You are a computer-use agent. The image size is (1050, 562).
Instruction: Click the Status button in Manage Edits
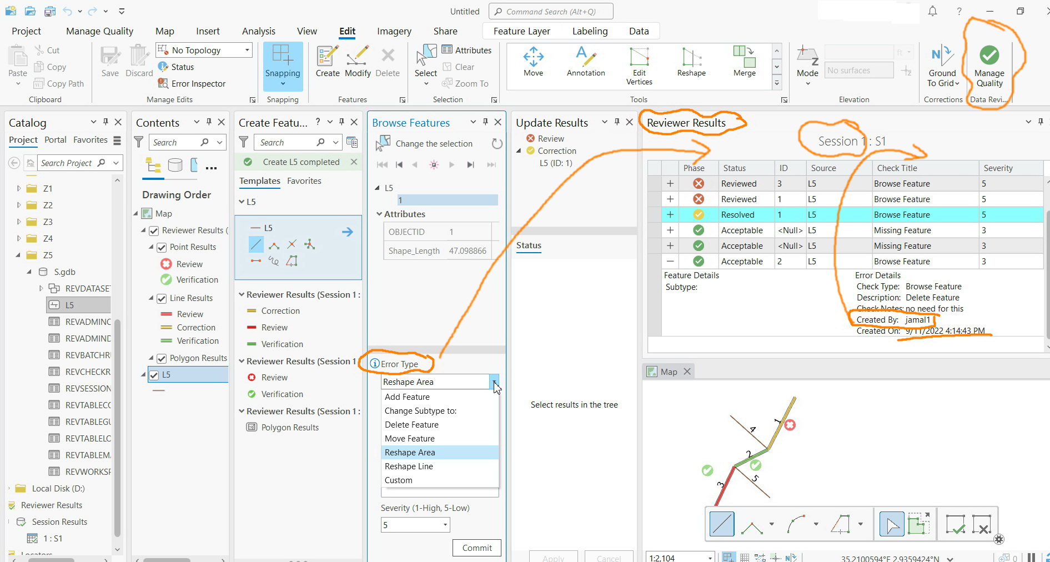coord(176,67)
